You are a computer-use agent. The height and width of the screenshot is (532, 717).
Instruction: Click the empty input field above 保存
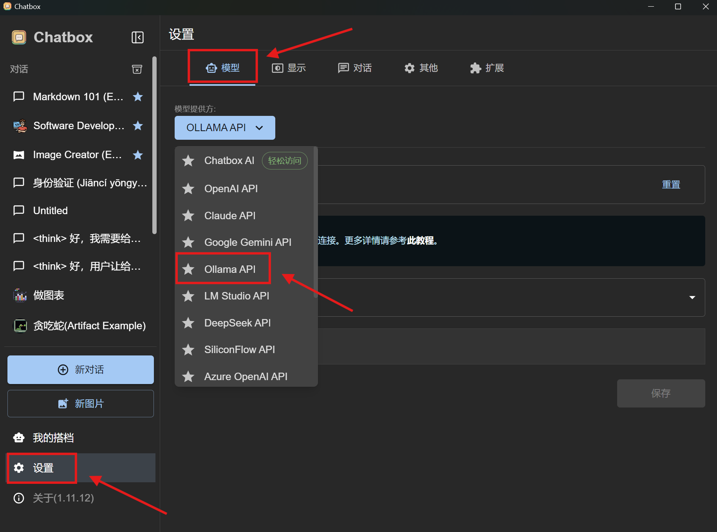pyautogui.click(x=511, y=346)
